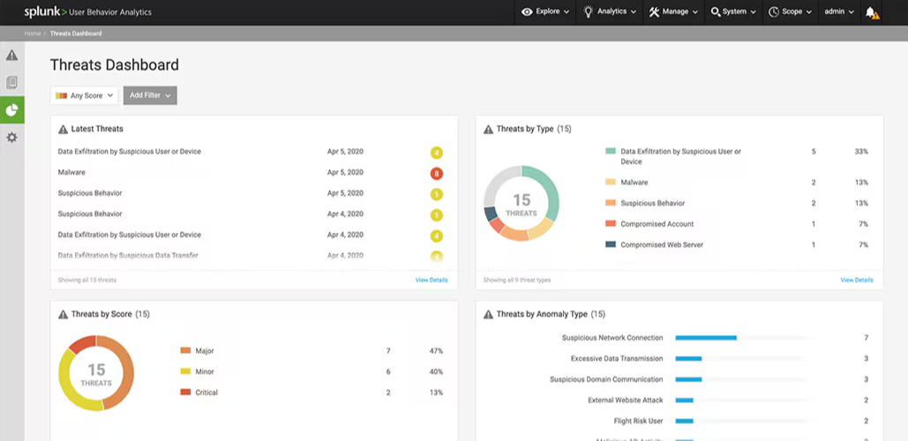Click the Minor score legend swatch

185,371
